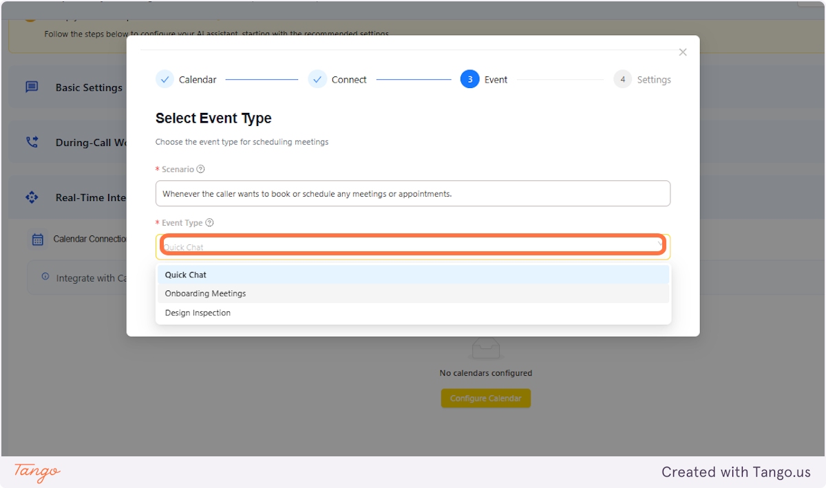Viewport: 826px width, 488px height.
Task: Open the Created with Tango.us link
Action: pyautogui.click(x=736, y=472)
